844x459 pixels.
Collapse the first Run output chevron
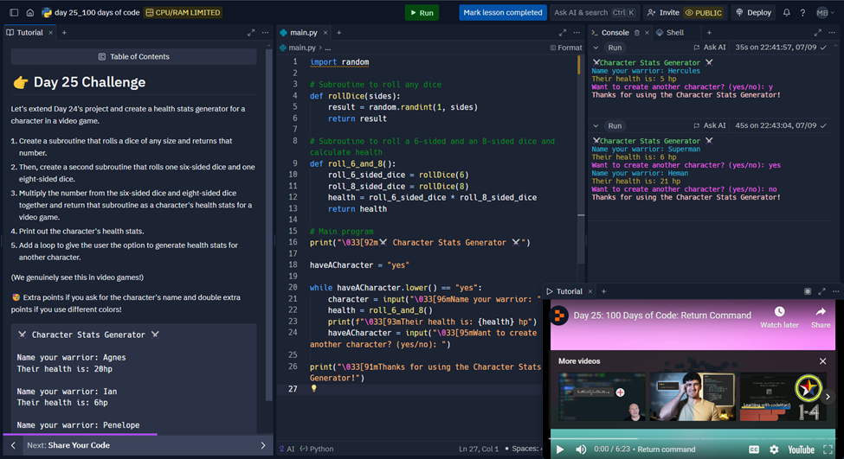coord(596,48)
